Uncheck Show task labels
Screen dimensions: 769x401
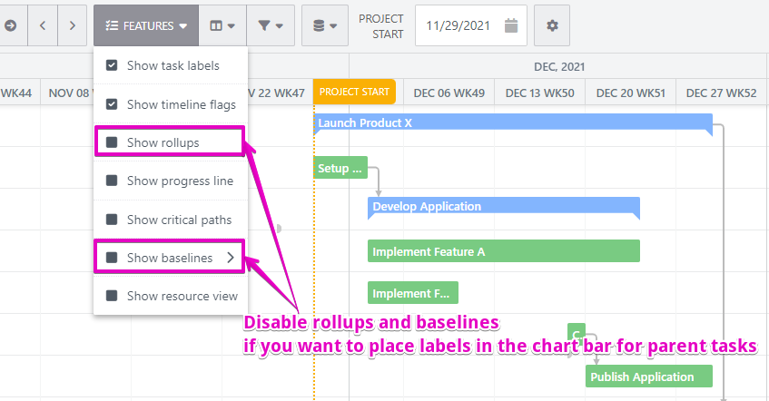coord(112,65)
